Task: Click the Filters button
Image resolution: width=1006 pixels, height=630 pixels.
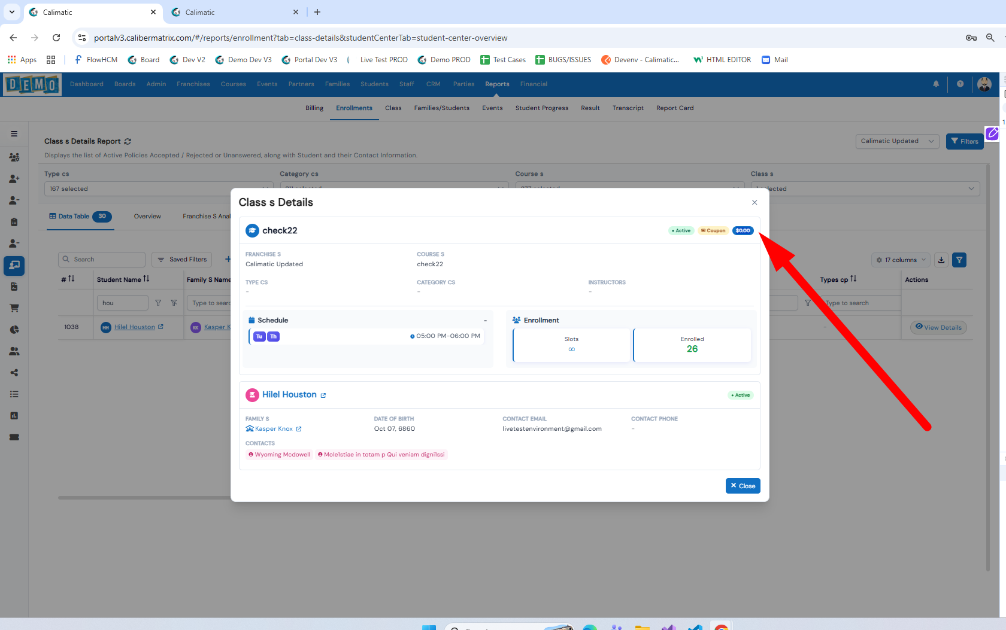Action: 964,141
